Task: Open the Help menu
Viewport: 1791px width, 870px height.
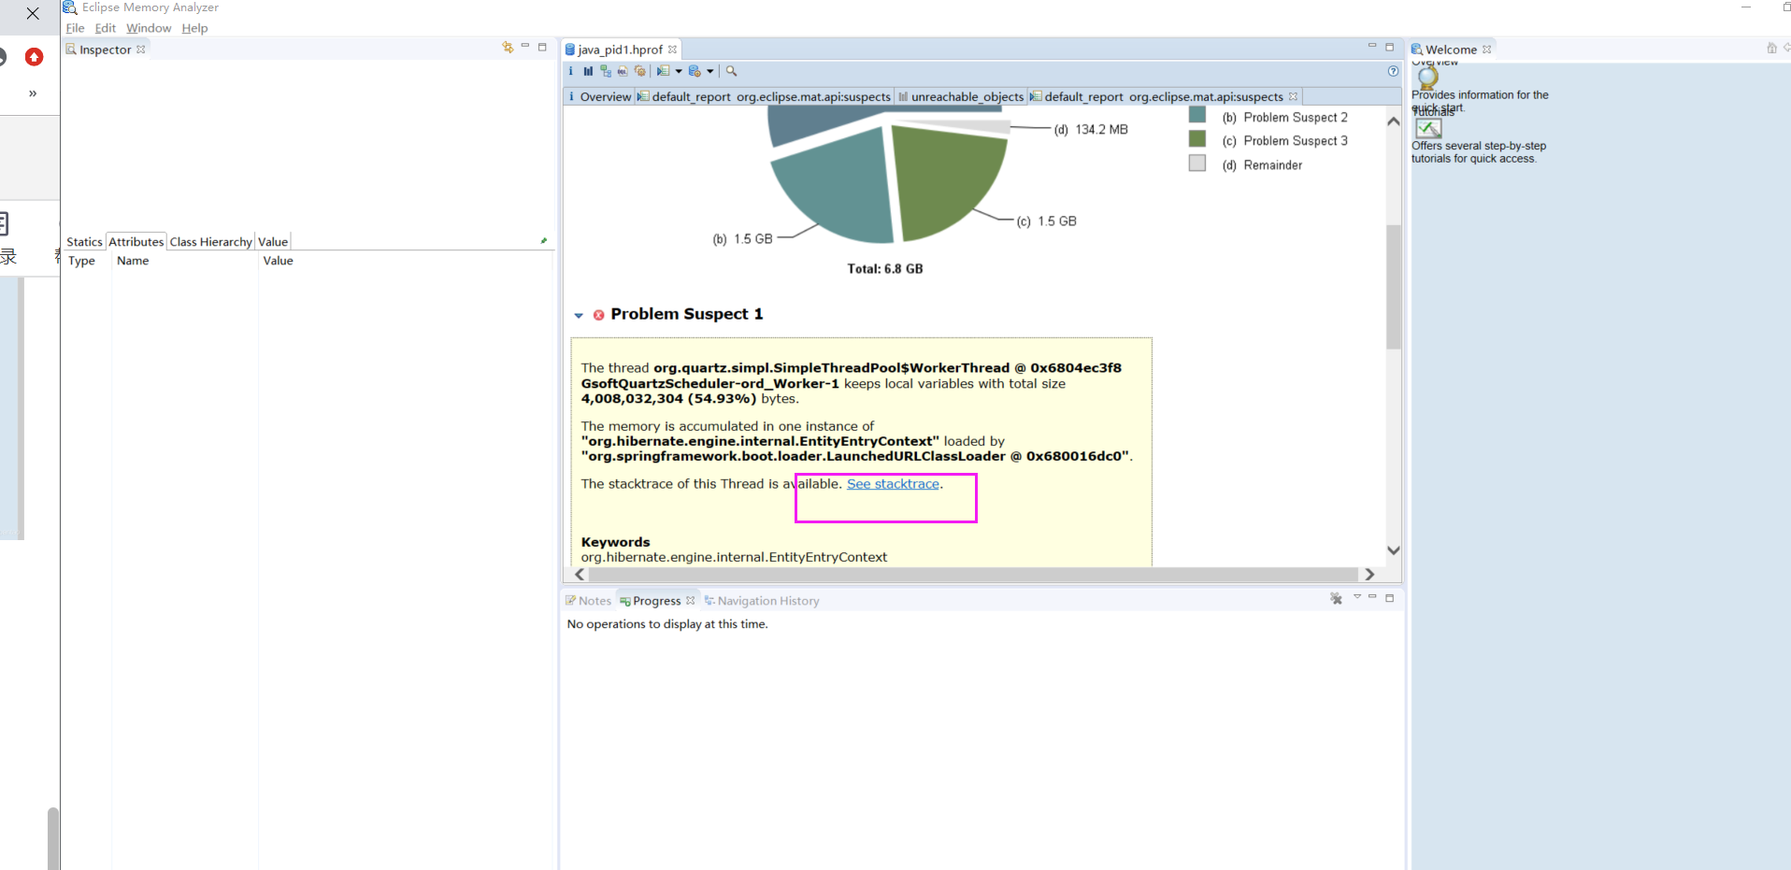Action: [x=194, y=28]
